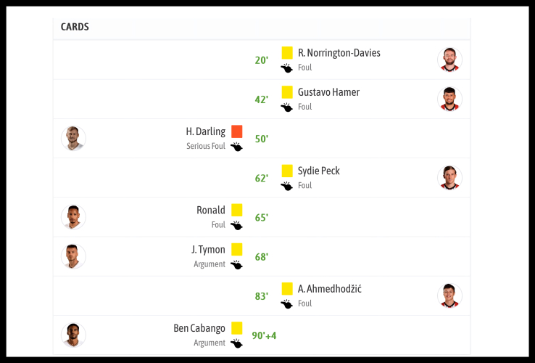Viewport: 535px width, 363px height.
Task: Click Sydie Peck's yellow card icon
Action: coord(287,171)
